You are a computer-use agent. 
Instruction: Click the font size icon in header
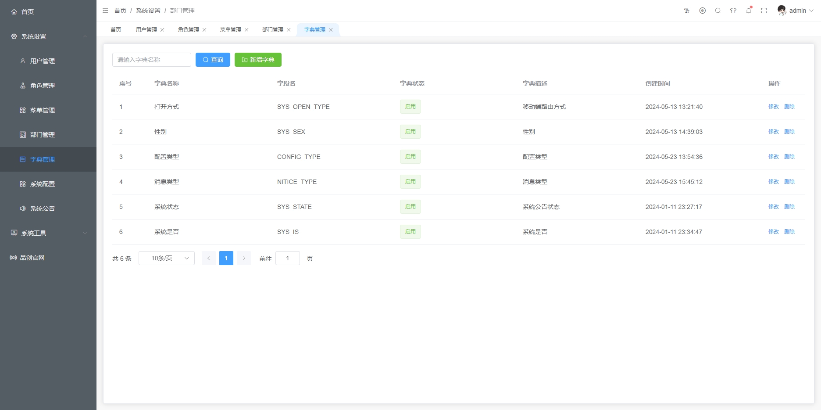pyautogui.click(x=687, y=11)
